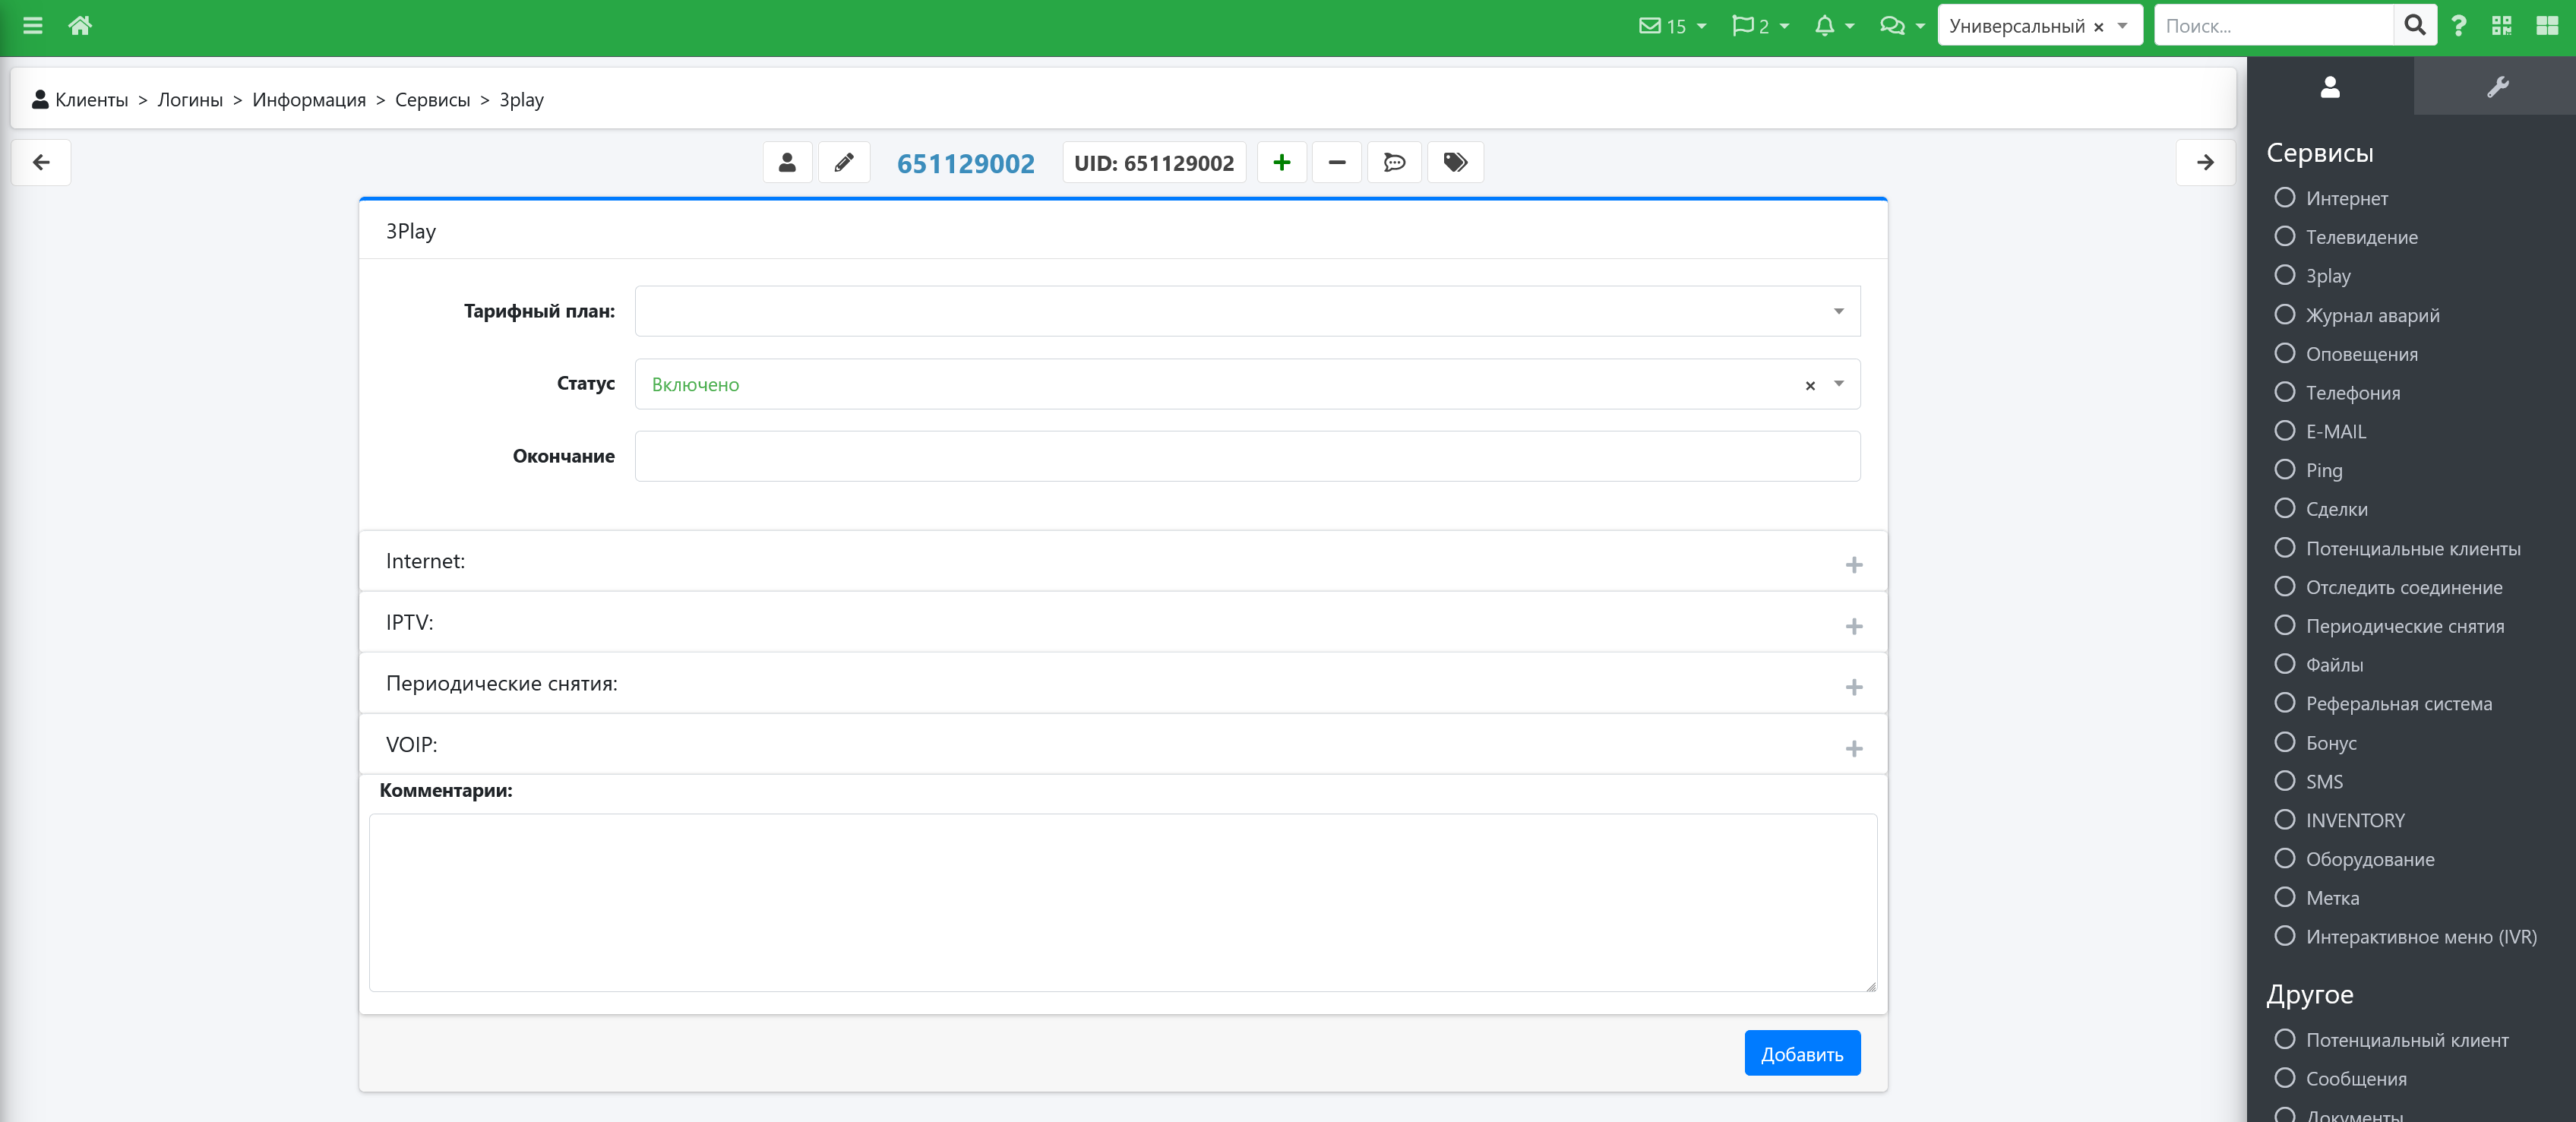Go to the home page icon

pyautogui.click(x=80, y=26)
